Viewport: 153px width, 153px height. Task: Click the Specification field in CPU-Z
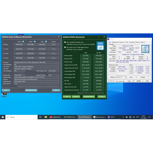(133, 55)
